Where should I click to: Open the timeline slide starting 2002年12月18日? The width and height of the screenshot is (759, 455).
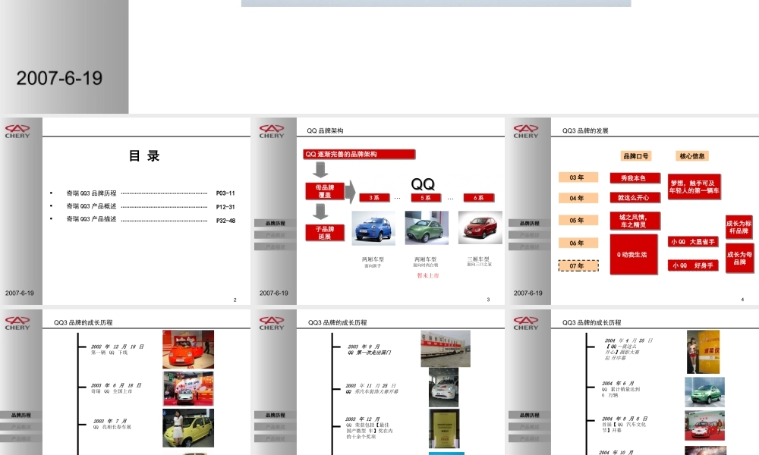(x=125, y=382)
